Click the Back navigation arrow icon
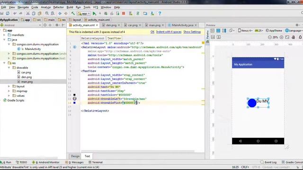Image resolution: width=303 pixels, height=170 pixels. [x=60, y=14]
